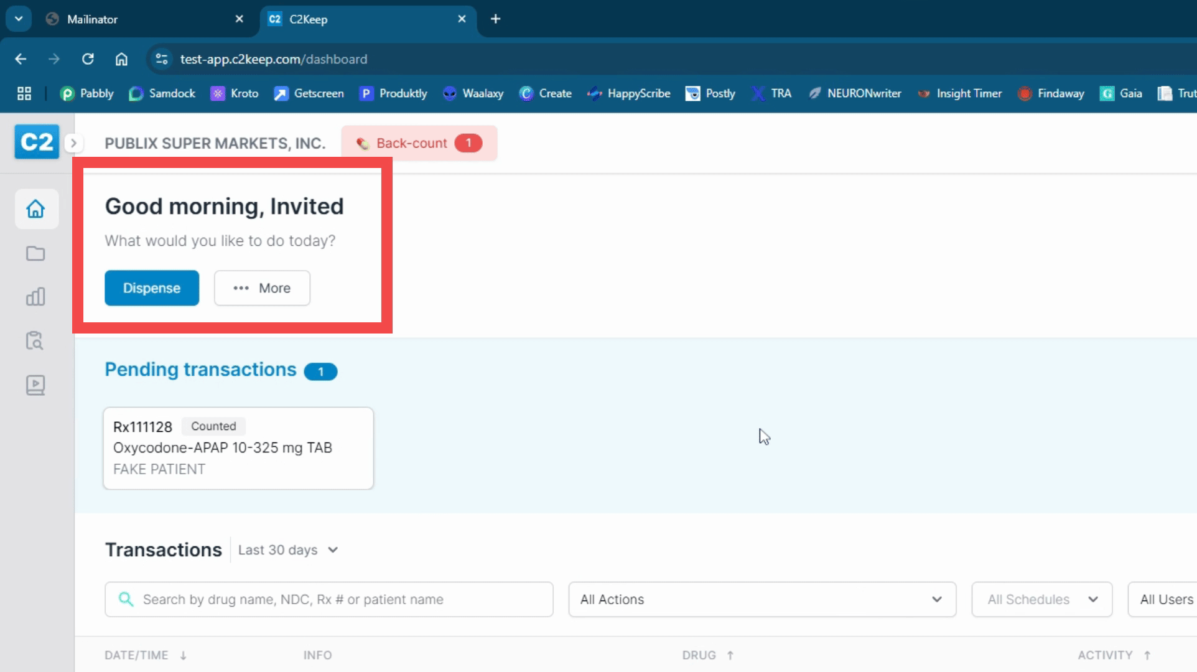Open the All Schedules filter dropdown
1197x672 pixels.
tap(1041, 599)
